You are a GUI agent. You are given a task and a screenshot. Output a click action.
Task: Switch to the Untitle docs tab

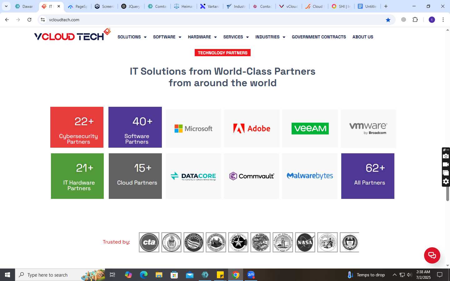coord(367,6)
